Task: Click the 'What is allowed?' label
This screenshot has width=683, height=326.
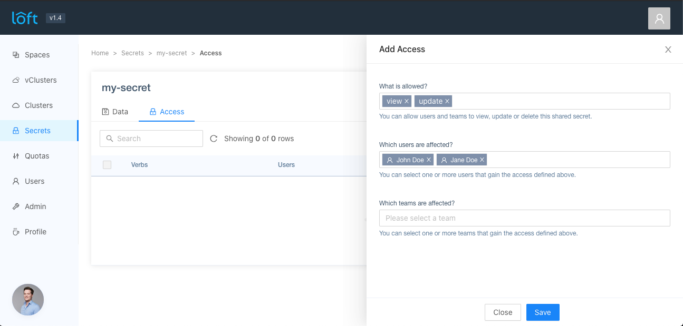Action: click(403, 86)
